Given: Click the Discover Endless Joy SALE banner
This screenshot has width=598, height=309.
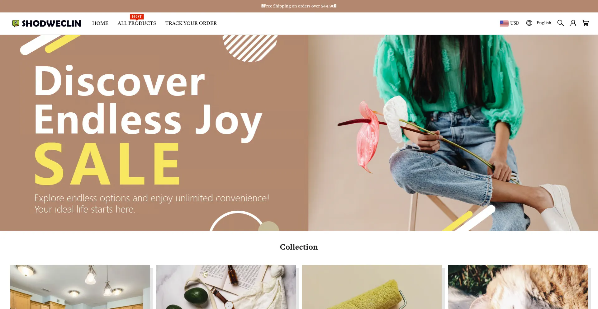Looking at the screenshot, I should (154, 133).
